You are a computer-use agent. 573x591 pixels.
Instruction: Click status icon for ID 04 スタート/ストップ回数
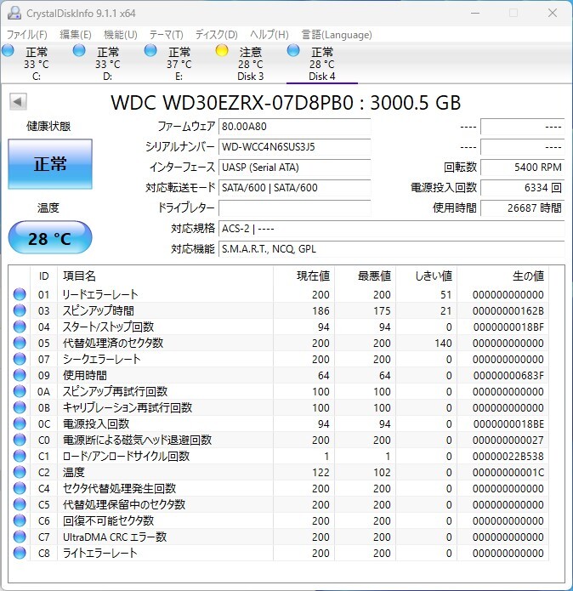[20, 327]
